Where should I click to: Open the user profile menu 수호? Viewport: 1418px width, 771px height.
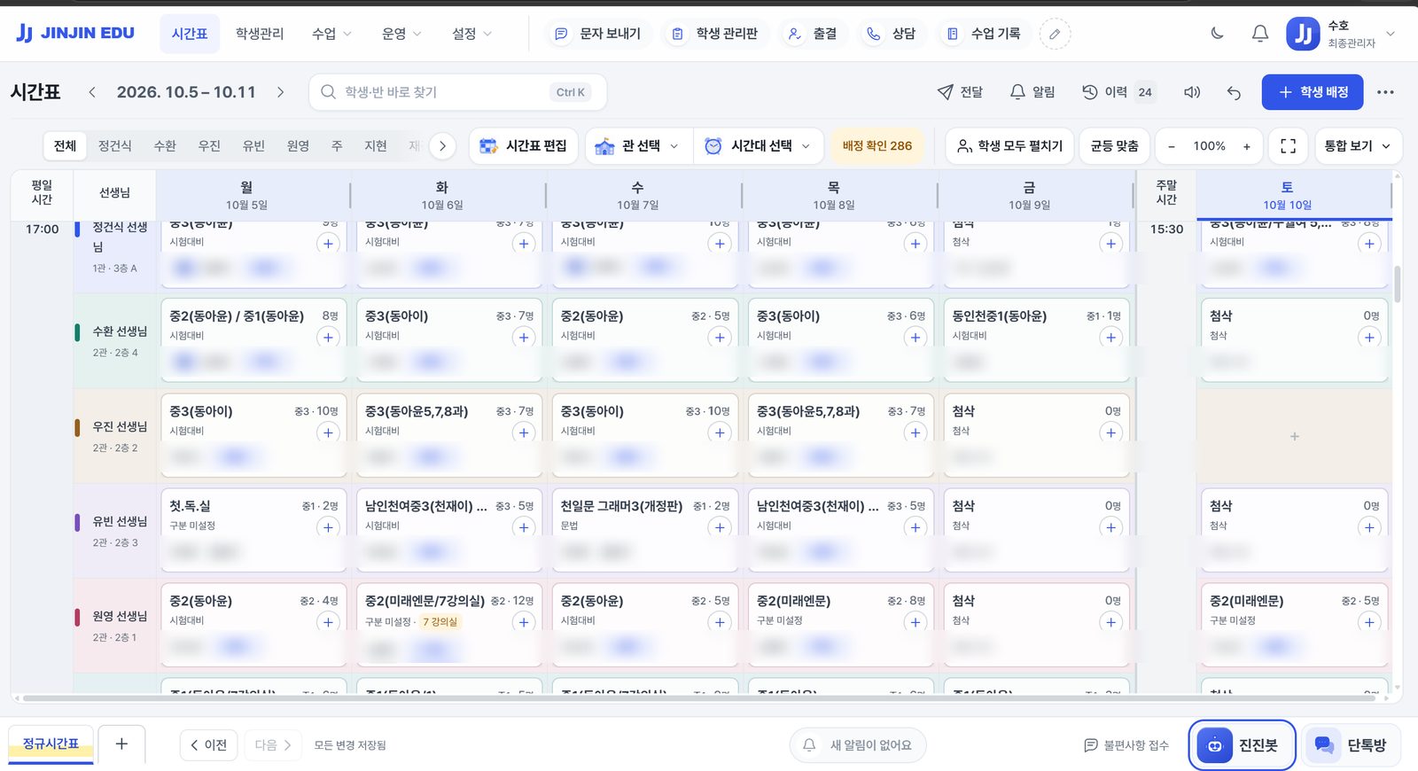coord(1341,34)
